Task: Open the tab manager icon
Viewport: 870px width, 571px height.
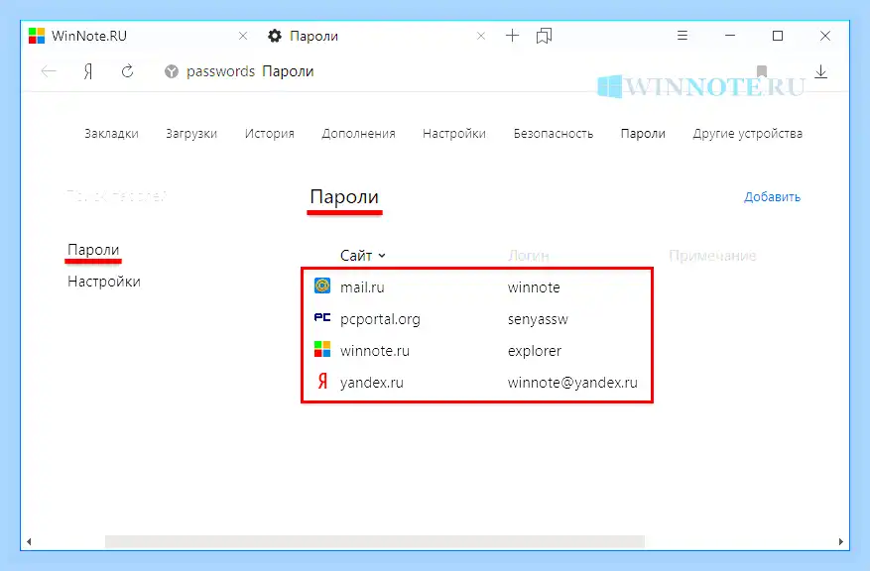Action: coord(544,36)
